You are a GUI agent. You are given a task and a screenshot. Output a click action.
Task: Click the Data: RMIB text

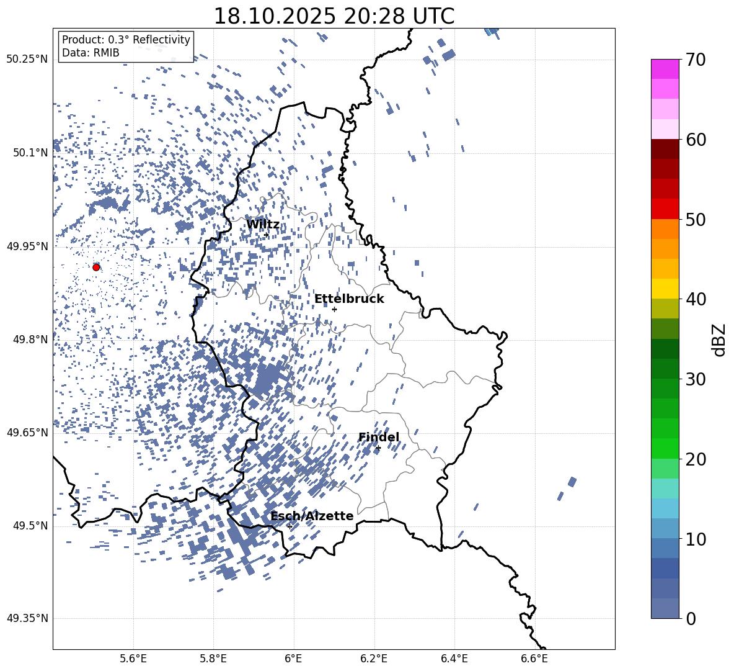coord(91,53)
